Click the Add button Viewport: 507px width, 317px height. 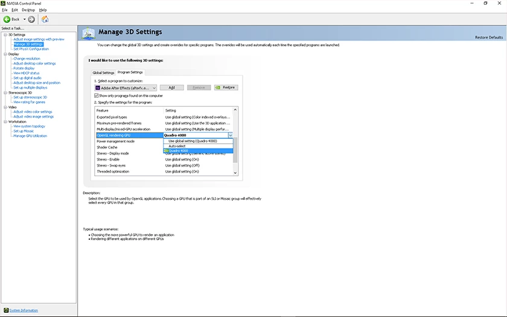pyautogui.click(x=171, y=88)
